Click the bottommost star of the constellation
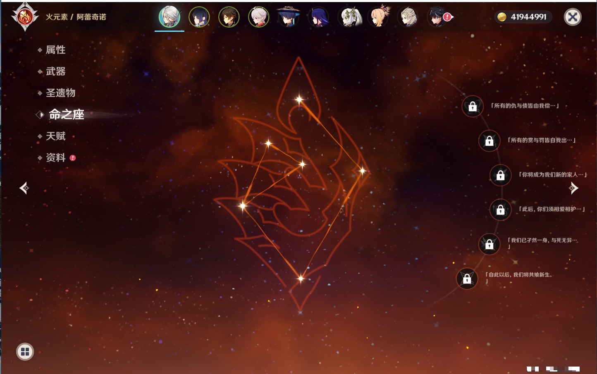597x374 pixels. tap(301, 279)
